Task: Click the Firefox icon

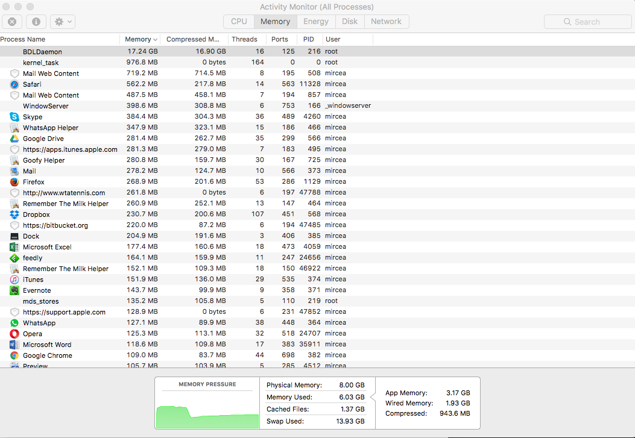Action: 14,182
